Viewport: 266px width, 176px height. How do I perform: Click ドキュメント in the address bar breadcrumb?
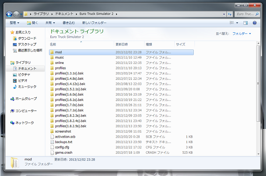[x=64, y=14]
